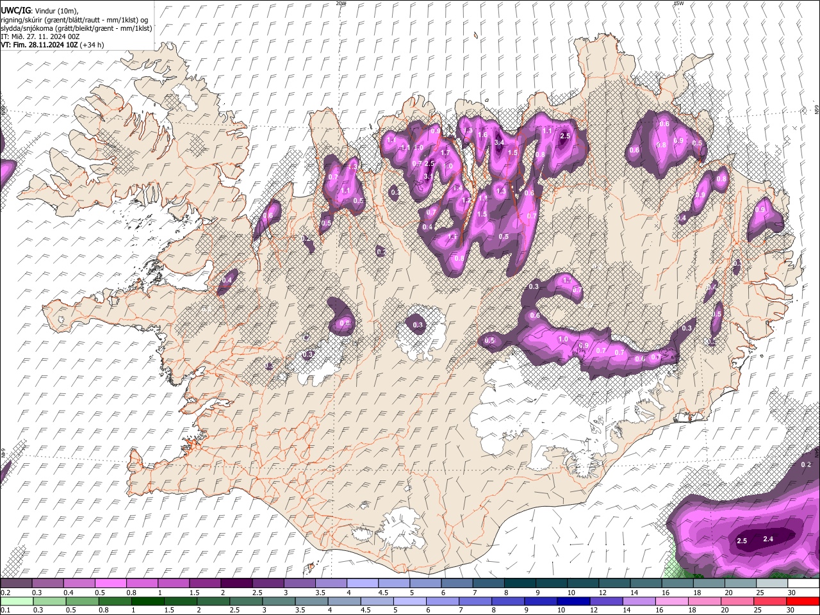820x615 pixels.
Task: Click the '16' label in the upper legend row
Action: (x=666, y=593)
